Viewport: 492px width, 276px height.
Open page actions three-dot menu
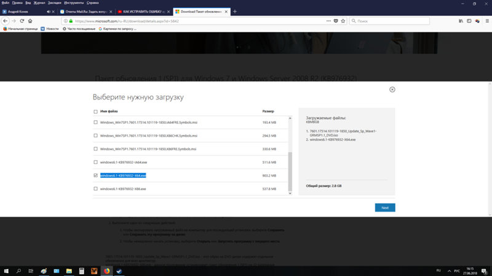pyautogui.click(x=328, y=21)
